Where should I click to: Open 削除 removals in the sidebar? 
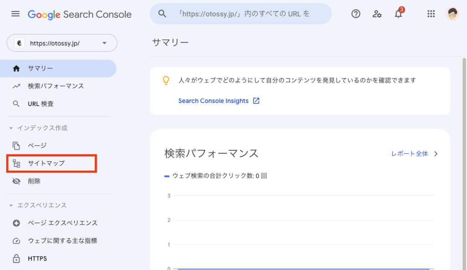[x=34, y=181]
